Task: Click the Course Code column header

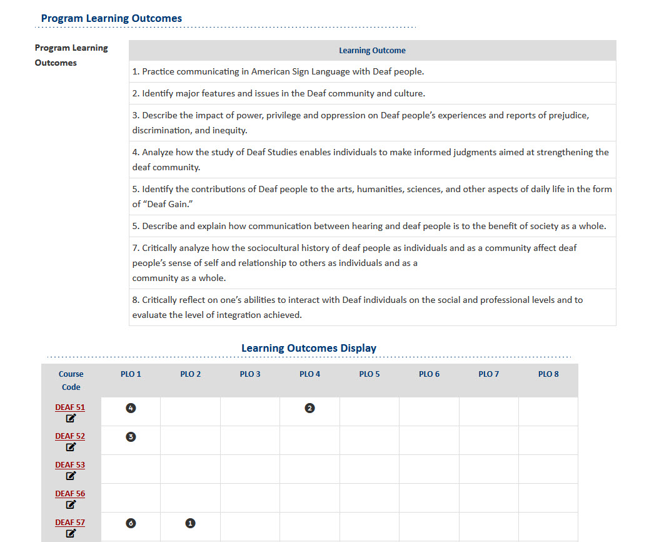Action: coord(71,381)
